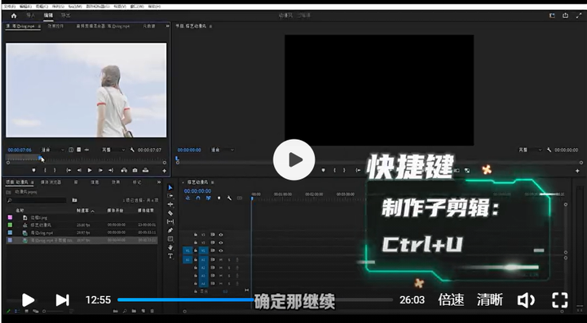Play the video with center play button

[x=293, y=159]
